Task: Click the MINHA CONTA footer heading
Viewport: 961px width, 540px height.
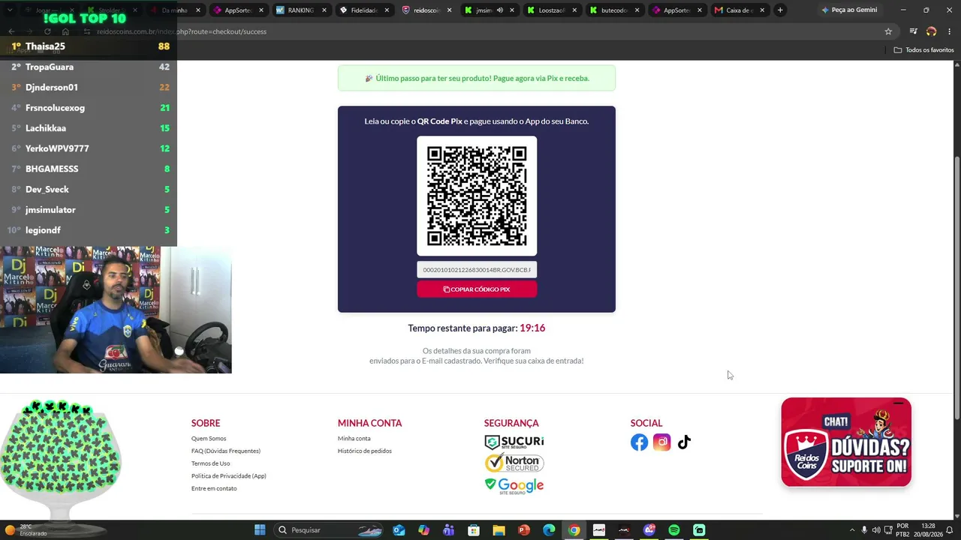Action: (x=369, y=423)
